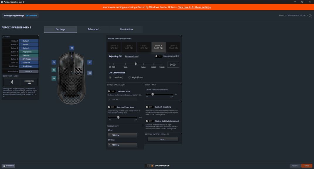
Task: Click the B5 side button marker
Action: (54, 70)
